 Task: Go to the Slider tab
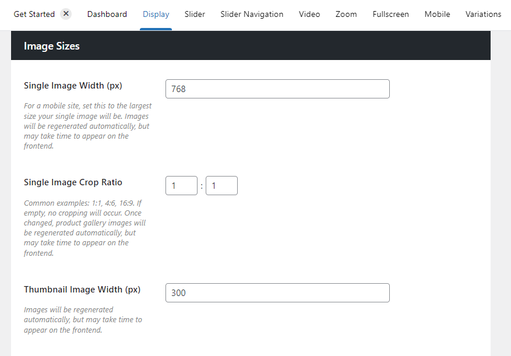[x=195, y=14]
